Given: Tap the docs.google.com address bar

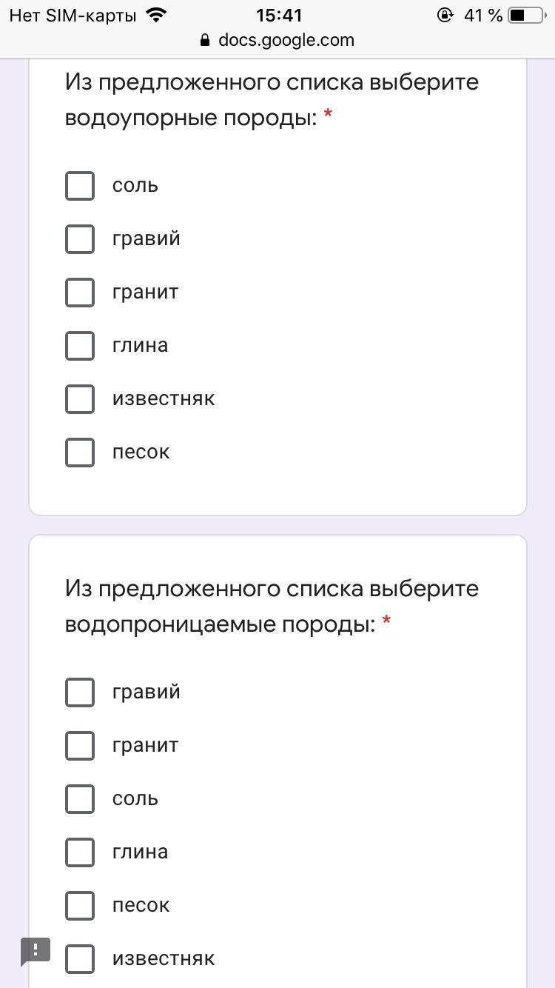Looking at the screenshot, I should (286, 40).
